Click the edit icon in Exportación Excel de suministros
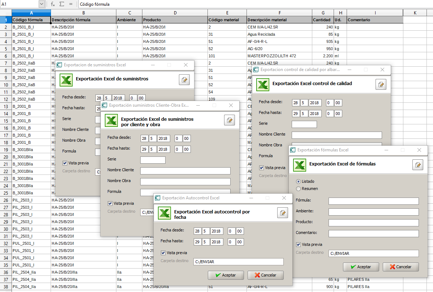Screen dimensions: 433x292 (184, 80)
